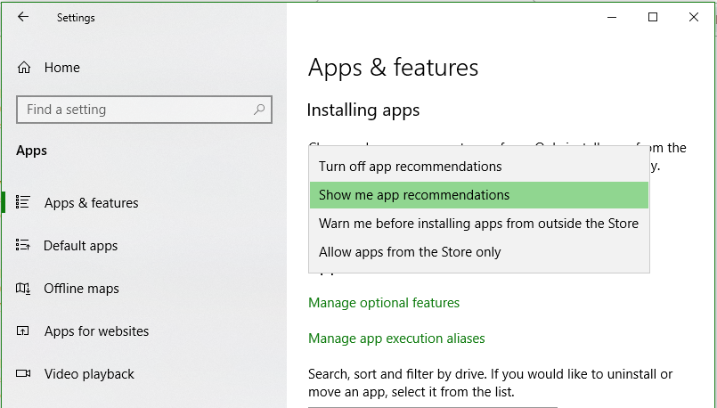Viewport: 717px width, 408px height.
Task: Click the Video playback camera icon
Action: coord(24,373)
